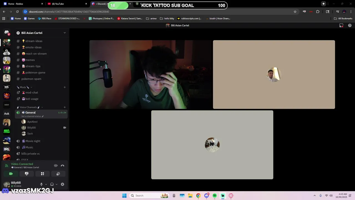Open Photopea bookmark
Viewport: 355px width, 200px height.
[101, 19]
